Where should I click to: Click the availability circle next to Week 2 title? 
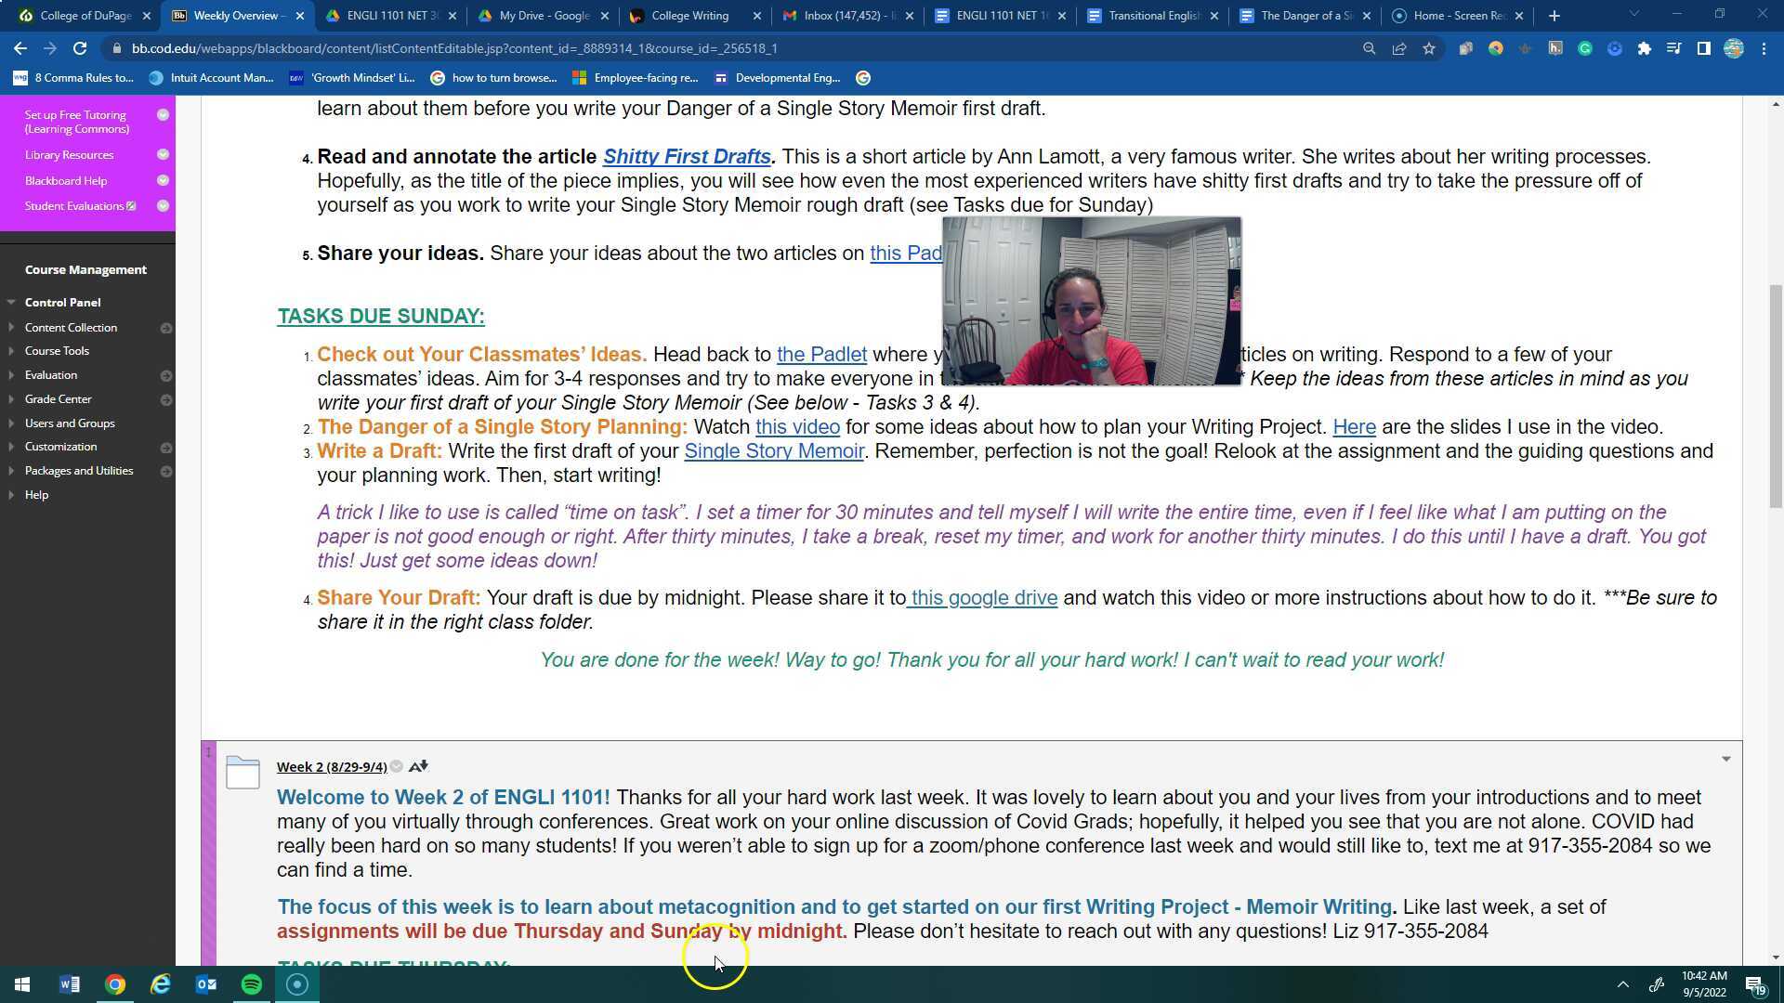(x=396, y=766)
